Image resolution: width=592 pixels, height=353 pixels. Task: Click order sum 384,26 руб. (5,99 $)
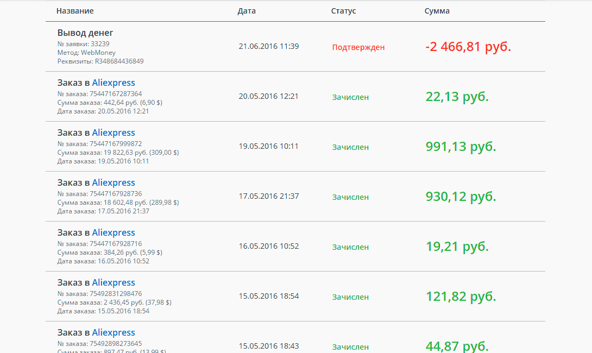(x=110, y=252)
